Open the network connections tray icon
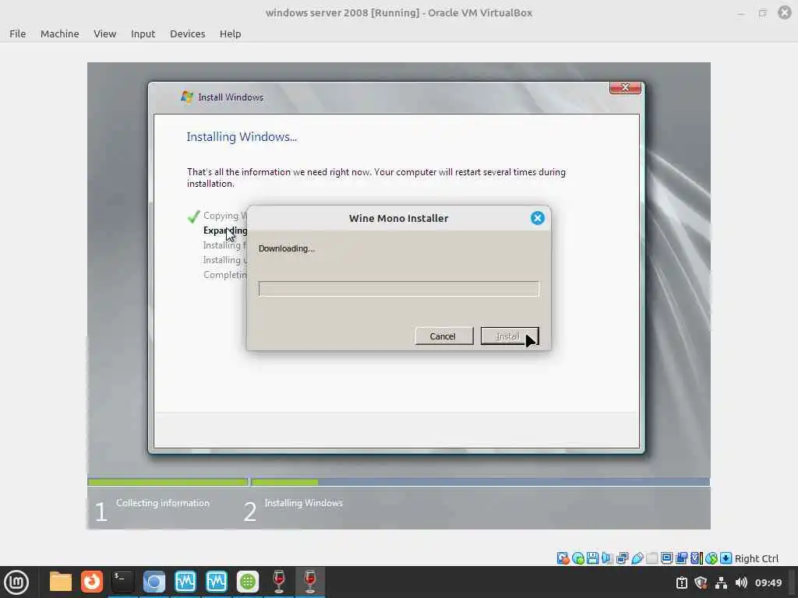The image size is (798, 598). pyautogui.click(x=721, y=582)
